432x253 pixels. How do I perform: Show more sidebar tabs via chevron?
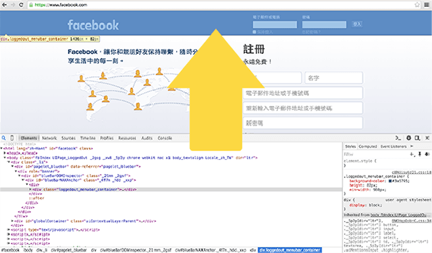pyautogui.click(x=412, y=146)
